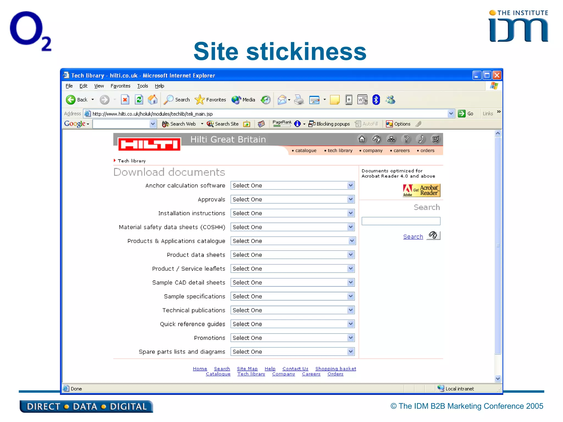The width and height of the screenshot is (563, 422).
Task: Click the Go button next to address
Action: pyautogui.click(x=465, y=113)
